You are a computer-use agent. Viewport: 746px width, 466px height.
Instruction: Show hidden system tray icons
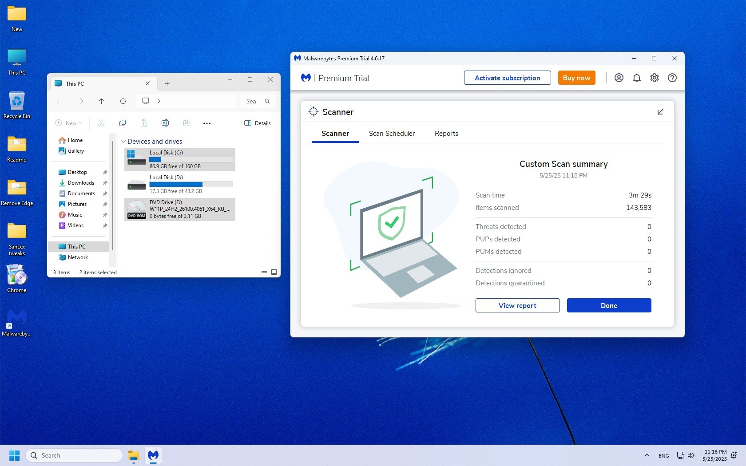(647, 455)
